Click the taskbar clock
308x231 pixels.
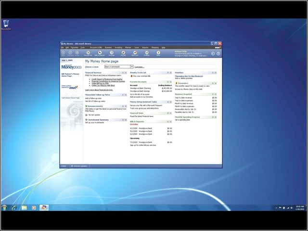pyautogui.click(x=300, y=208)
